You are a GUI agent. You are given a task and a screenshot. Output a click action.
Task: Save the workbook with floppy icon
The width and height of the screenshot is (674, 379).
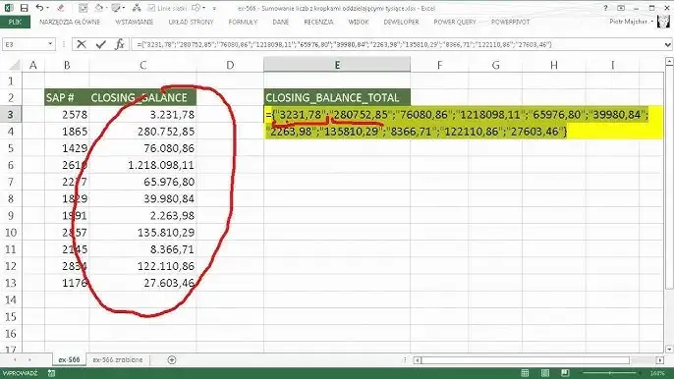pos(24,8)
